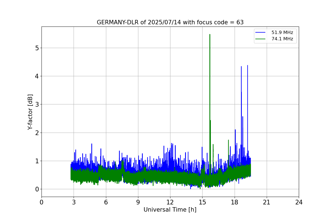Select the 74.1 MHz legend label
Viewport: 332px width, 221px height.
[282, 39]
